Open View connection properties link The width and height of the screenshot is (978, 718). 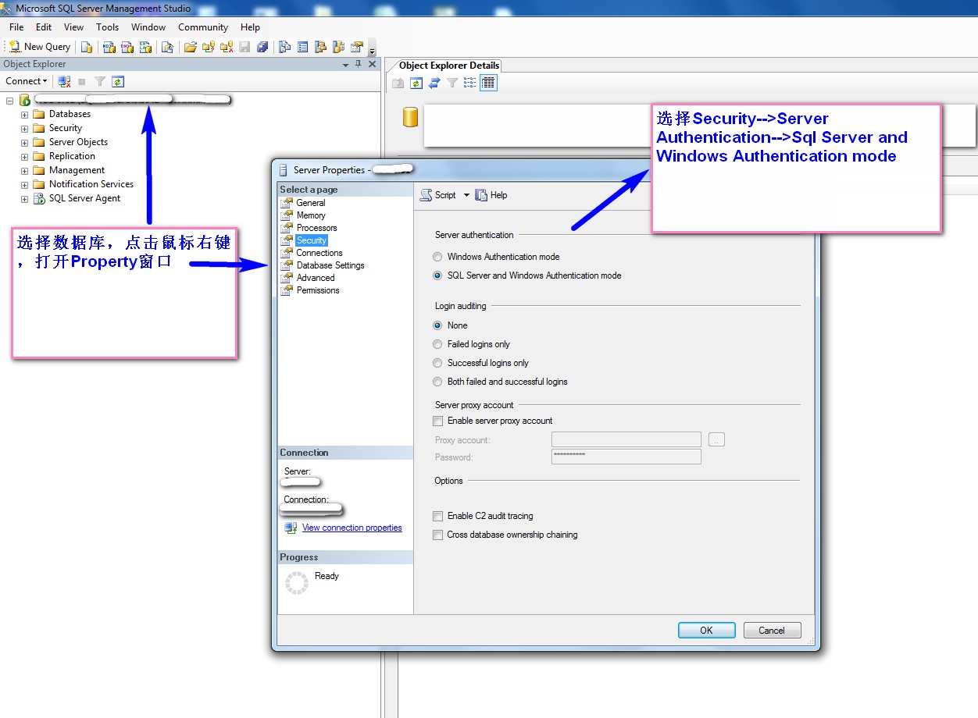click(352, 528)
